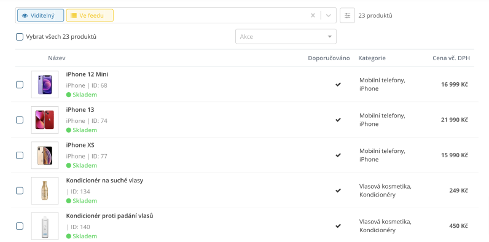Toggle recommended checkmark for iPhone 12 Mini
The height and width of the screenshot is (242, 489).
[338, 85]
